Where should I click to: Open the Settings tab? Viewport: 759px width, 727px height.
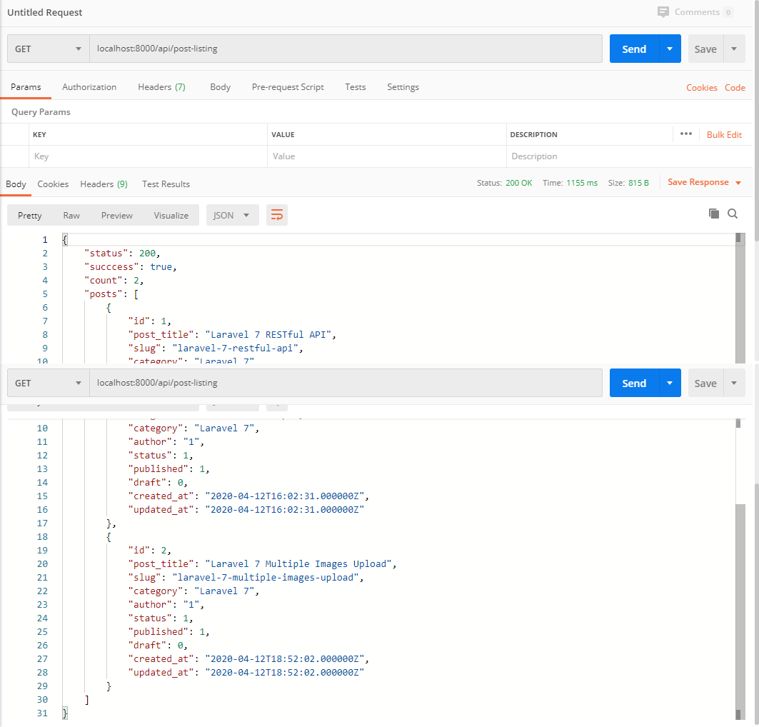tap(403, 87)
